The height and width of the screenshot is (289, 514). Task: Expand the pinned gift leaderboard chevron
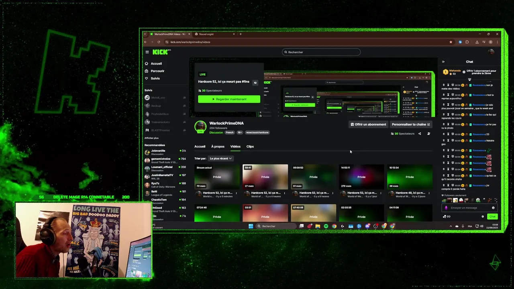[469, 79]
